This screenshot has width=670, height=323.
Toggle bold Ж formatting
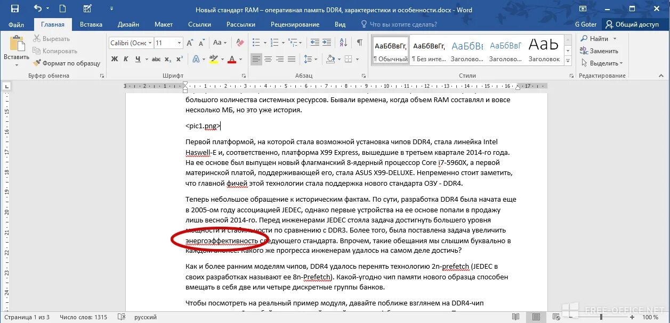point(114,59)
